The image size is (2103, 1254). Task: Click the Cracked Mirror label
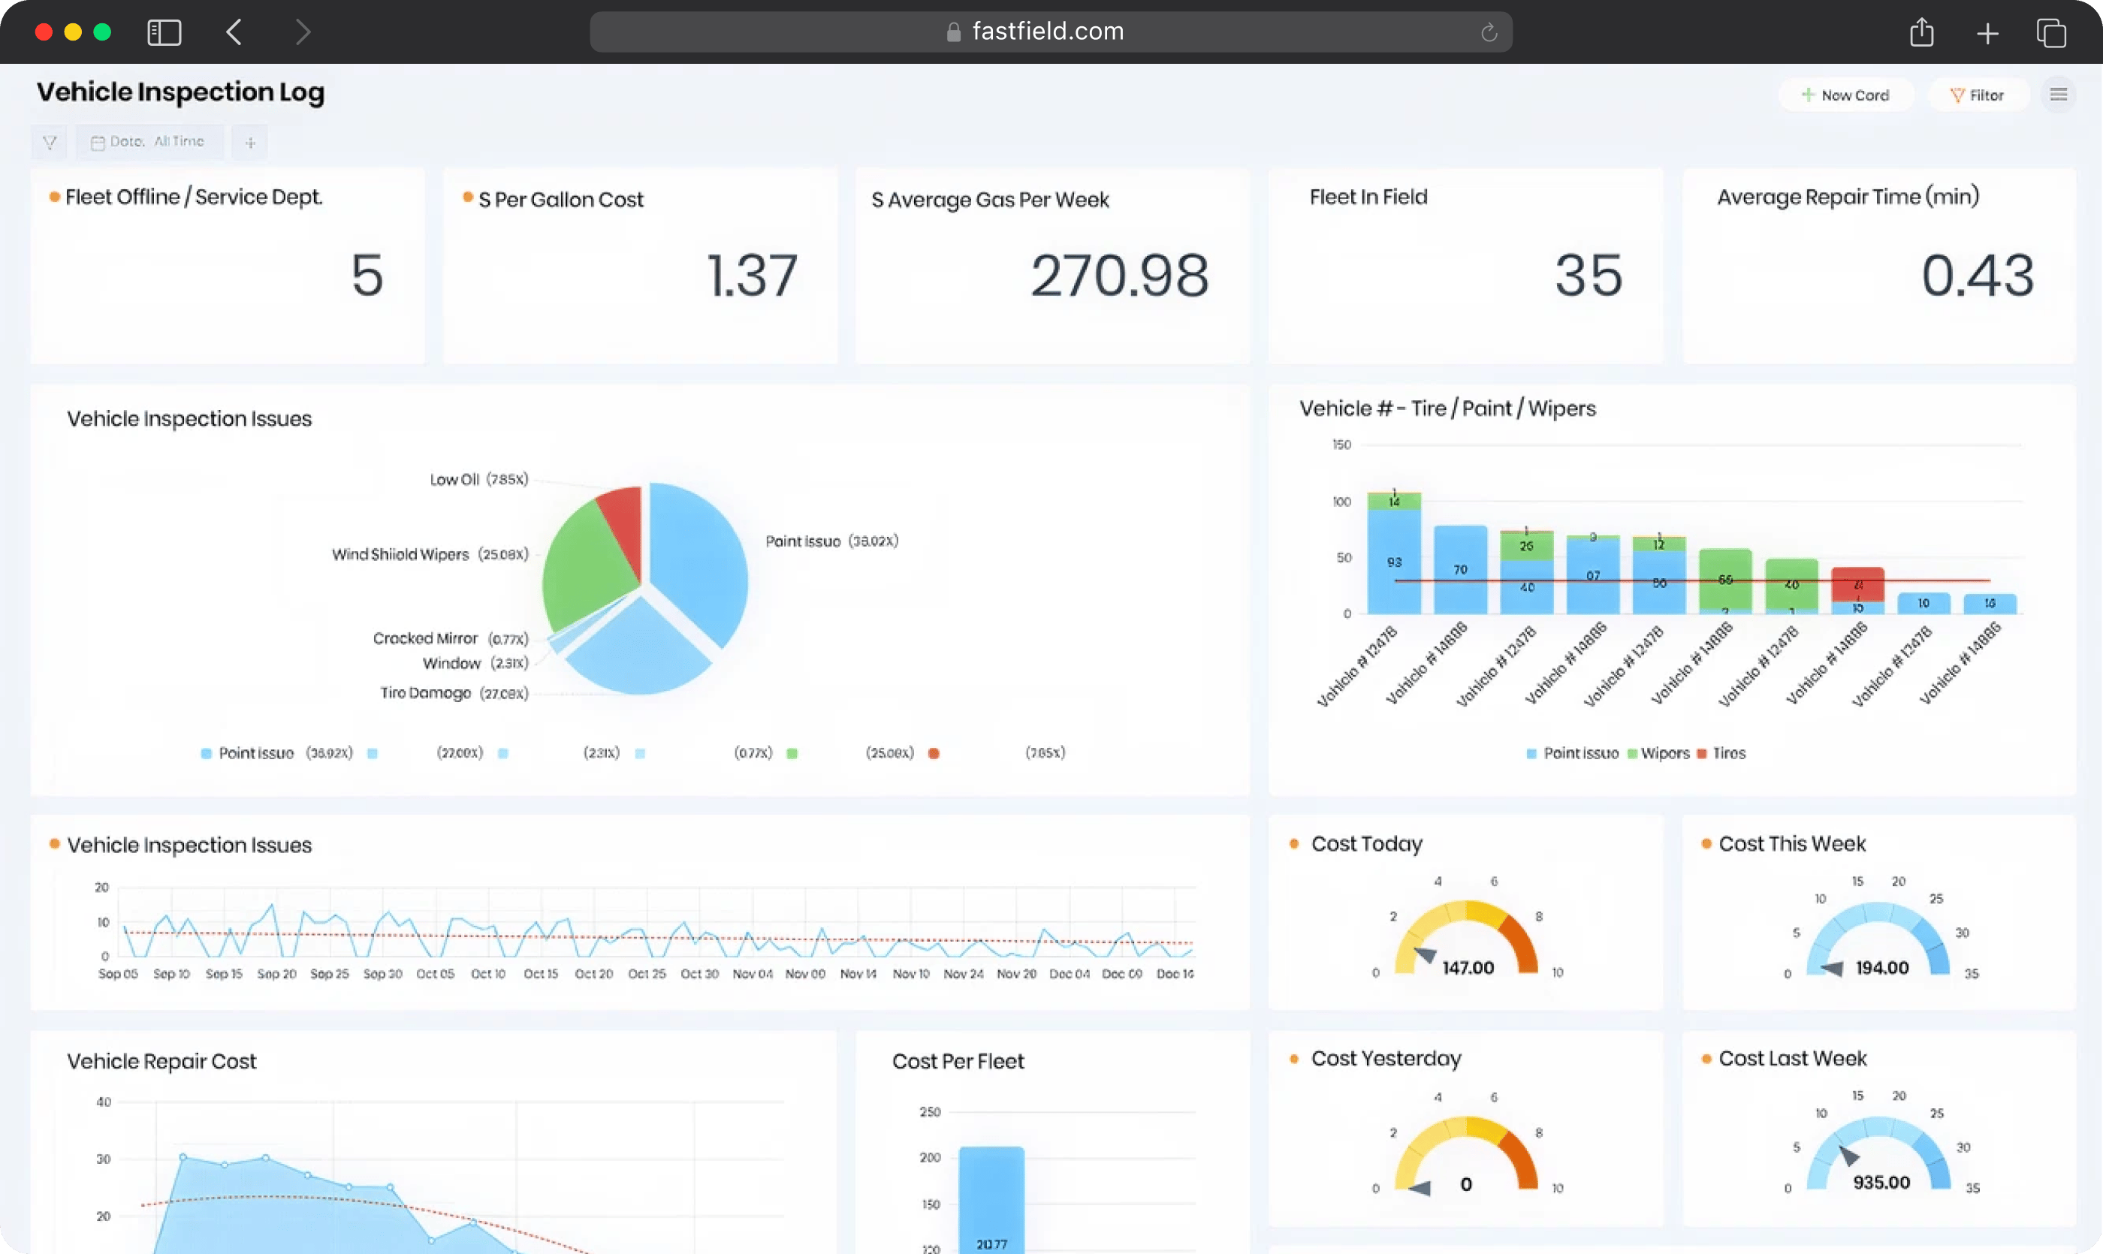451,639
